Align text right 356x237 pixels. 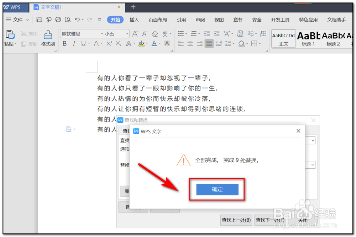200,43
